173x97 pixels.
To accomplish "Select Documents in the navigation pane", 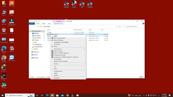I will click(x=37, y=38).
